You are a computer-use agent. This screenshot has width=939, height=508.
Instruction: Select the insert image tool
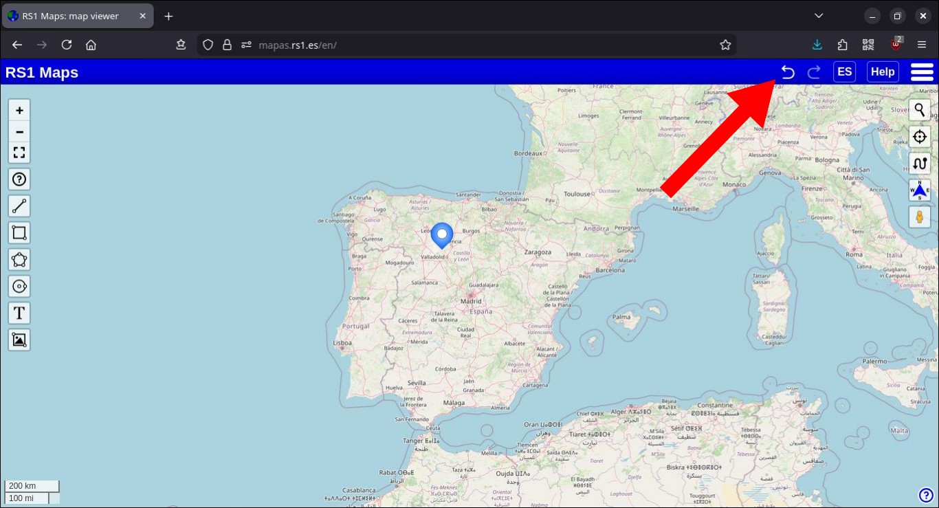tap(19, 340)
